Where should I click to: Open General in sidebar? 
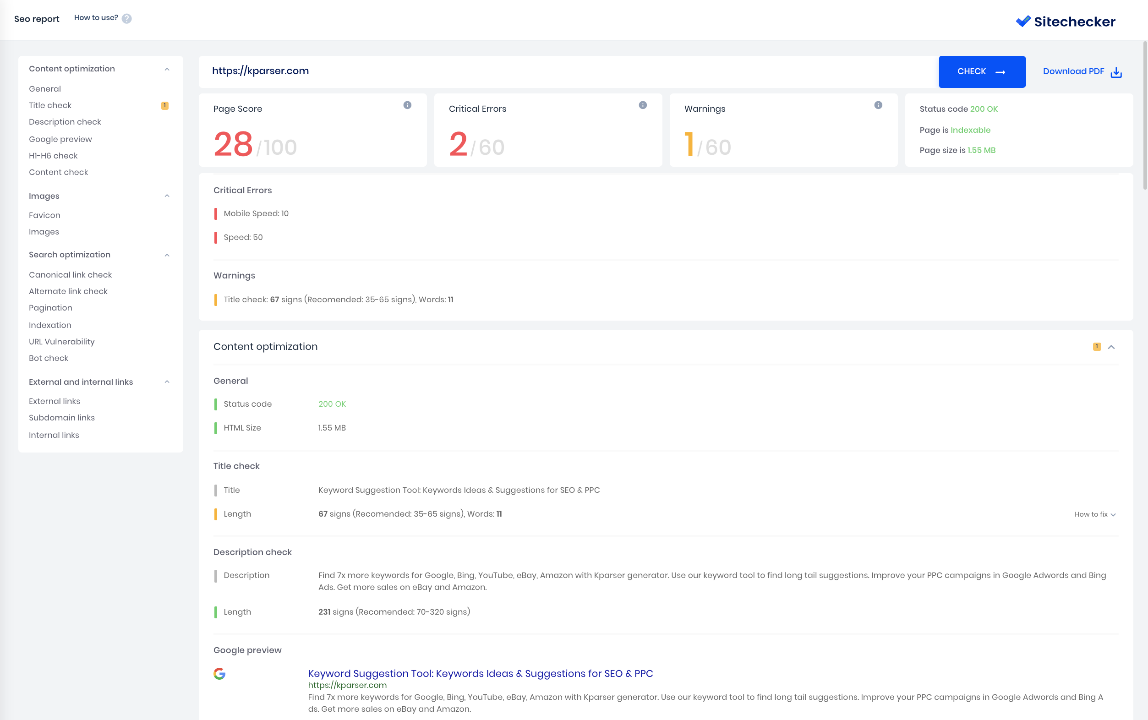pyautogui.click(x=45, y=89)
